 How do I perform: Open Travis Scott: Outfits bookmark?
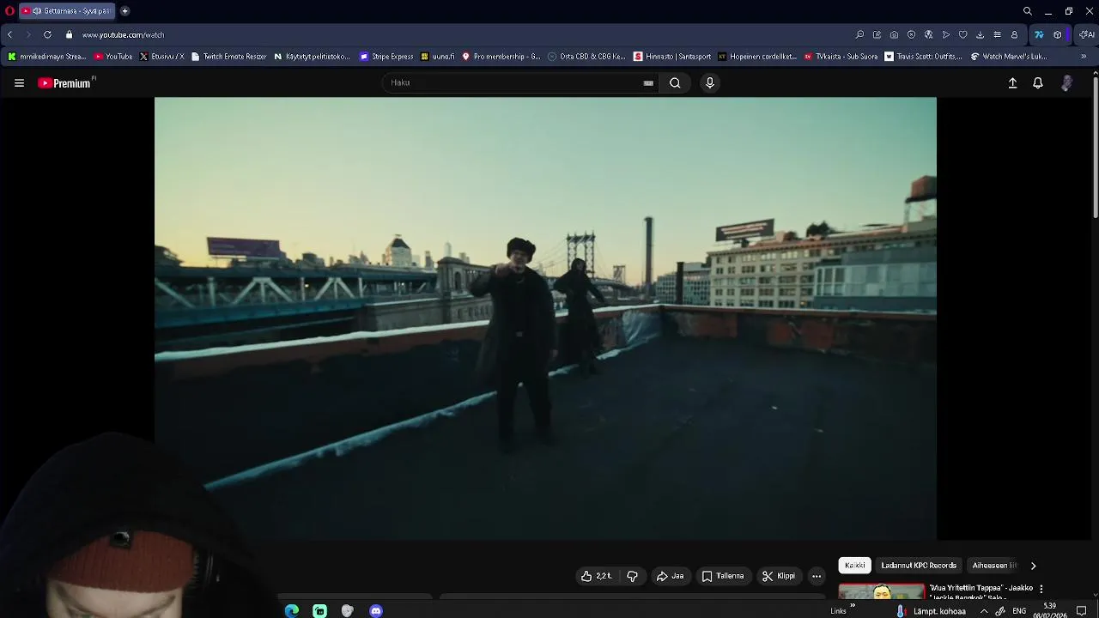[x=924, y=57]
